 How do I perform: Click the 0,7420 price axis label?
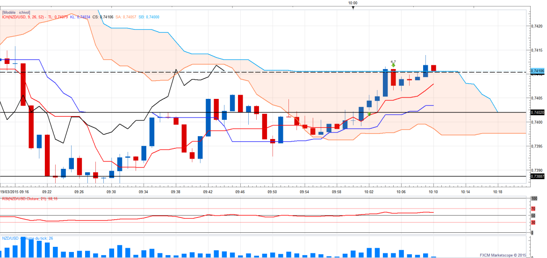[x=537, y=26]
